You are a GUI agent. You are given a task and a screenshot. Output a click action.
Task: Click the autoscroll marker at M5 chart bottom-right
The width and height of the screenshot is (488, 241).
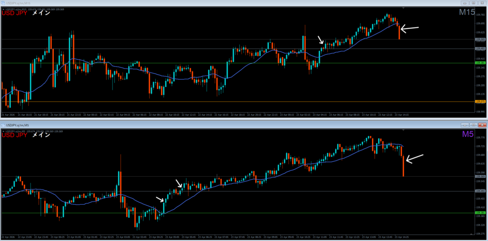[x=471, y=233]
